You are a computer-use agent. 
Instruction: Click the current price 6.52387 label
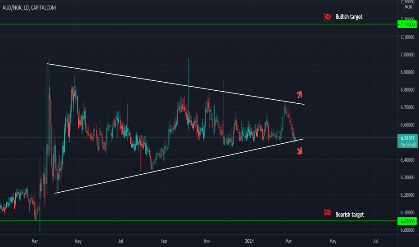(x=407, y=138)
